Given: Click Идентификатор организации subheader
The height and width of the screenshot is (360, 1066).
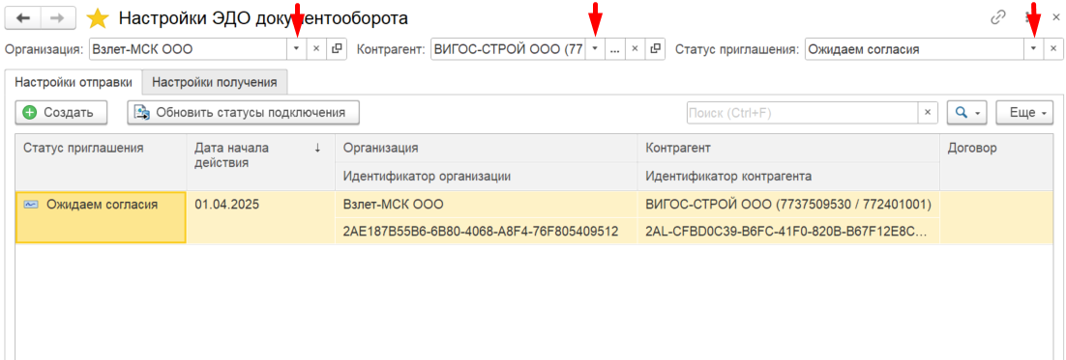Looking at the screenshot, I should (x=487, y=177).
